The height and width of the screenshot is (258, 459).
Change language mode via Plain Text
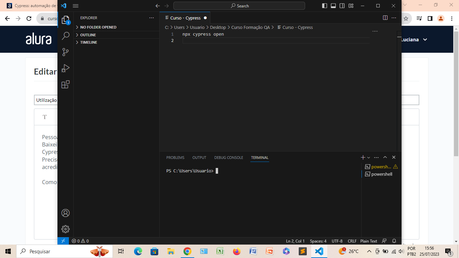coord(369,241)
